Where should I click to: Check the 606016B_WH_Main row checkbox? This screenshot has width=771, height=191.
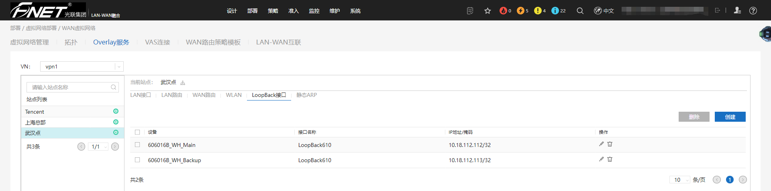[137, 145]
